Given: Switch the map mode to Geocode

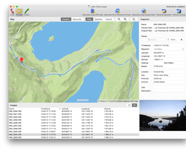Looking at the screenshot, I should coord(77,19).
